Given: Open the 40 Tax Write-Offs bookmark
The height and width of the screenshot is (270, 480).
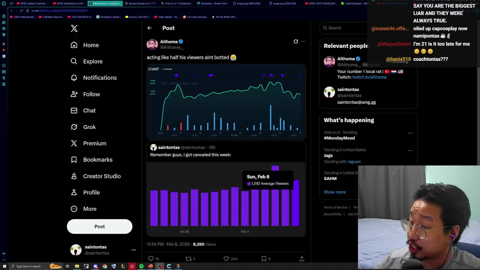Looking at the screenshot, I should pyautogui.click(x=224, y=17).
